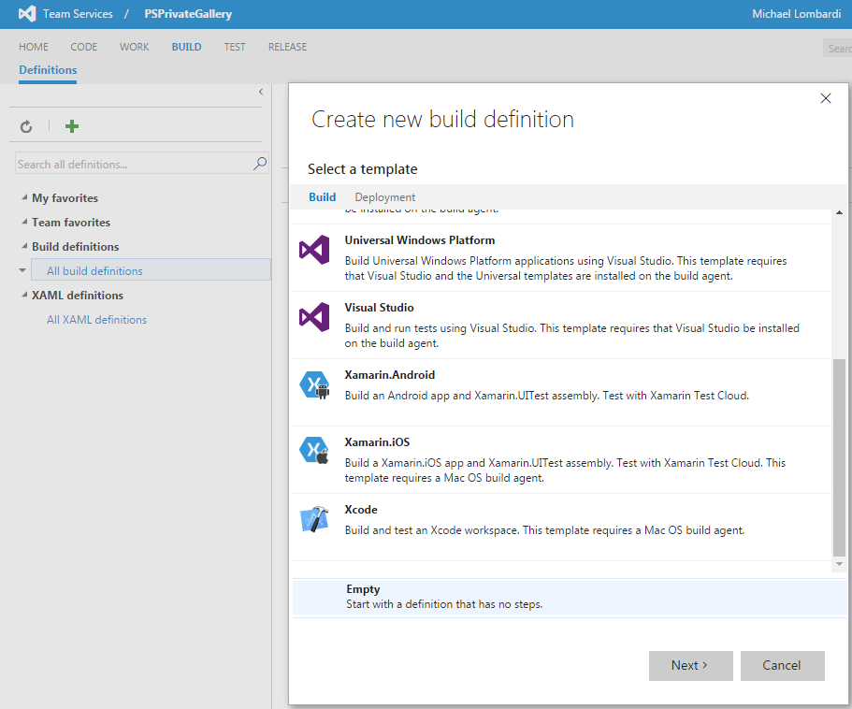Collapse the My favorites tree node
The image size is (852, 709).
coord(24,197)
